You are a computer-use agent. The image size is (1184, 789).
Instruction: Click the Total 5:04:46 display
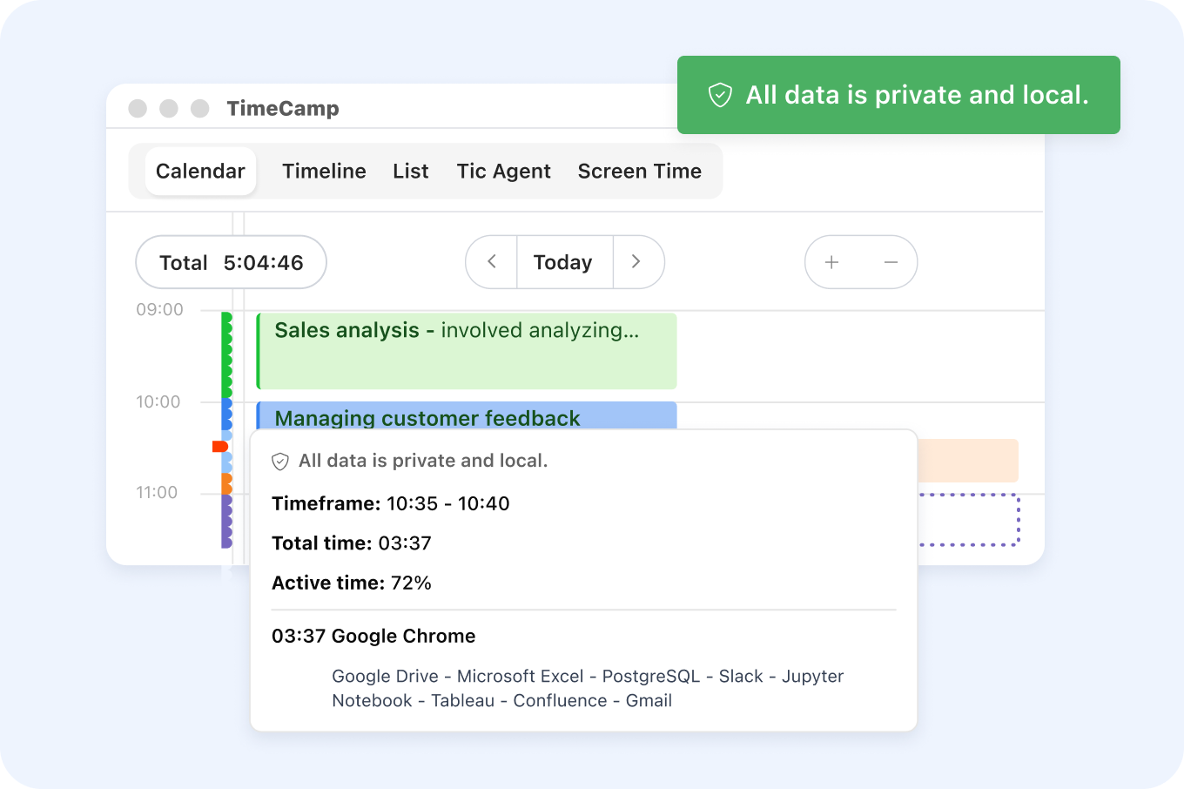tap(230, 262)
